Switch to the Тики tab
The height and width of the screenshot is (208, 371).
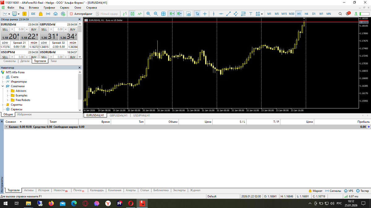click(x=53, y=61)
